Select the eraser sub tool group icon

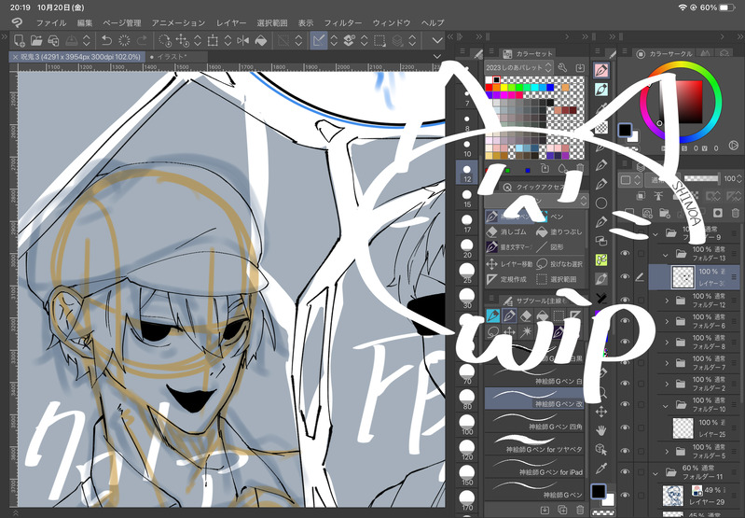coord(526,315)
